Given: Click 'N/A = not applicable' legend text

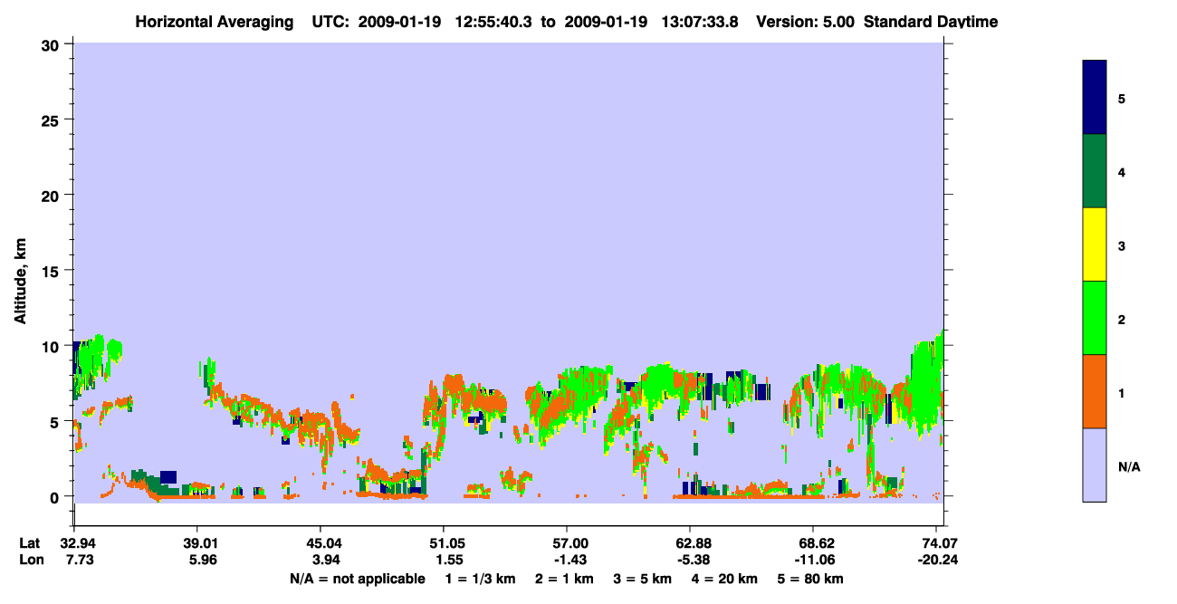Looking at the screenshot, I should (x=357, y=579).
